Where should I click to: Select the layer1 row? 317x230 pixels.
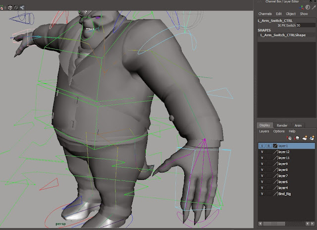(286, 146)
